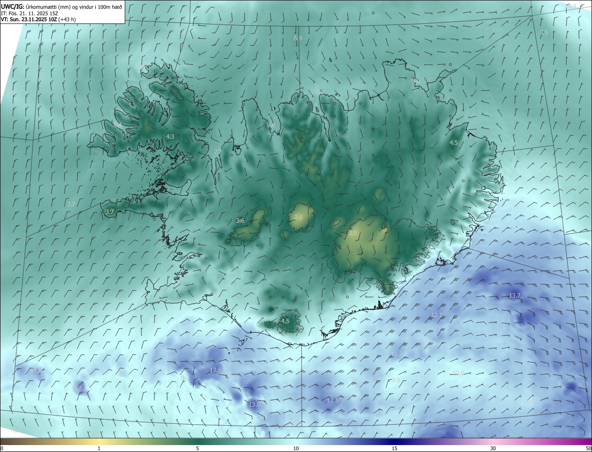Screen dimensions: 592x452
Task: Click the UWC/IG Úrkomumætti title text
Action: tap(62, 6)
